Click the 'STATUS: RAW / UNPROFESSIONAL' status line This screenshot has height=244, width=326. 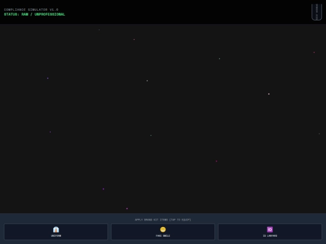coord(34,14)
